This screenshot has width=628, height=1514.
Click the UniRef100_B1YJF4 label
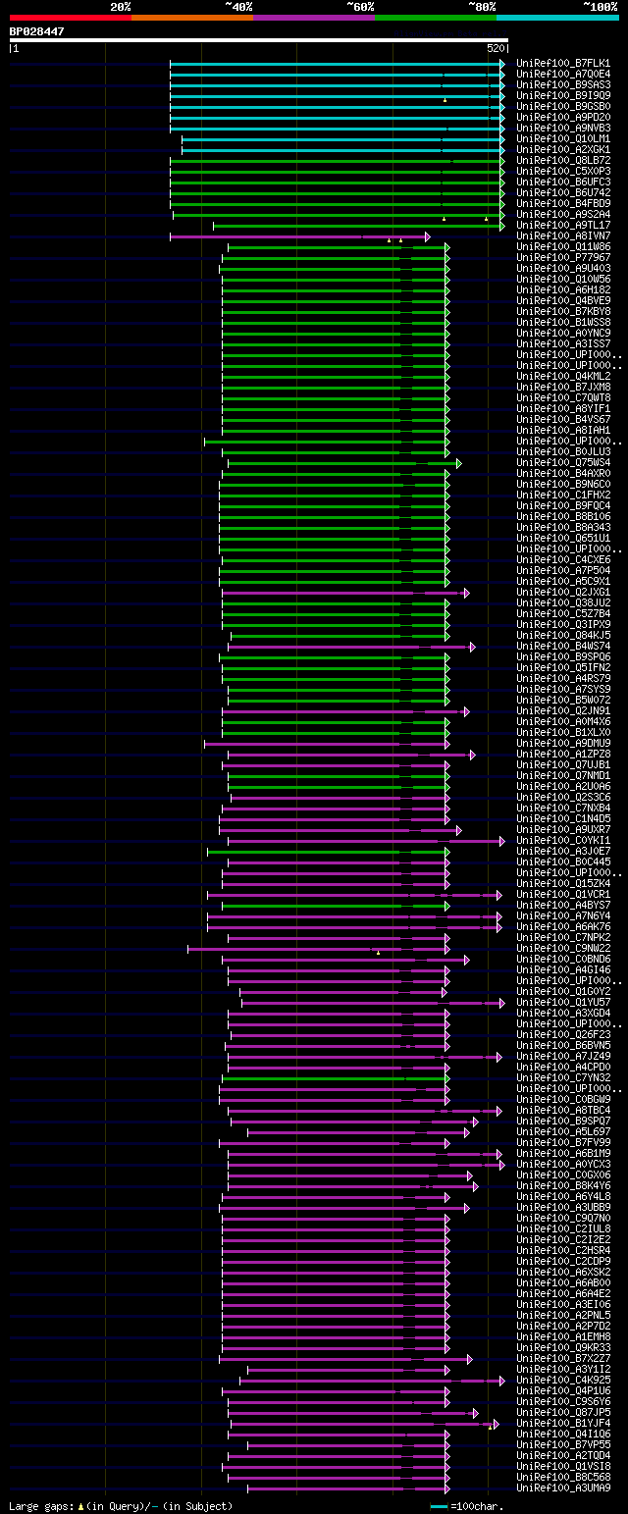563,1423
